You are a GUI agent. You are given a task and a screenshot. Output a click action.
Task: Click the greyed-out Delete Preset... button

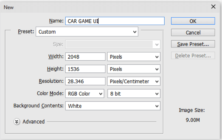(193, 56)
